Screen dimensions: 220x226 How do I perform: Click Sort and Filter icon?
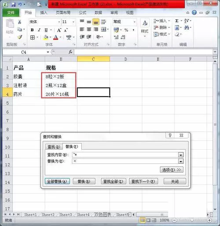click(x=187, y=21)
